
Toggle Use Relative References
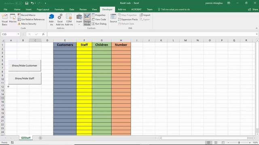pos(31,19)
